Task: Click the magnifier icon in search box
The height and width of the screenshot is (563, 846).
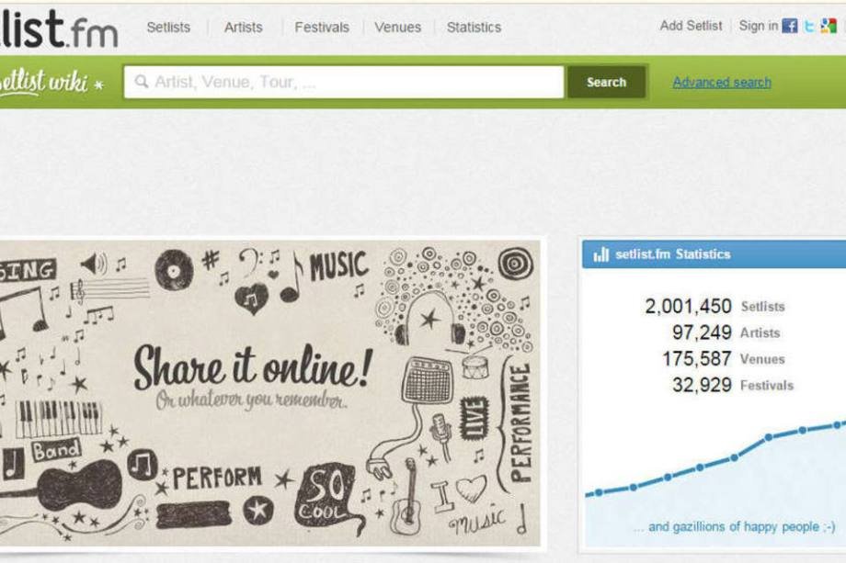Action: pos(142,82)
